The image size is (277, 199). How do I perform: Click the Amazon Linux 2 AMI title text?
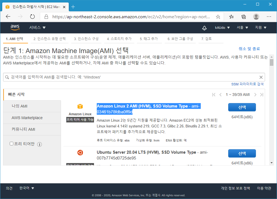149,109
